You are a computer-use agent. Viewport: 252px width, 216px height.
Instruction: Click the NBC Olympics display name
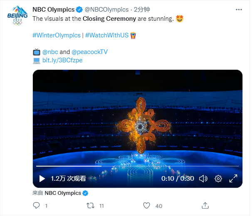click(54, 10)
